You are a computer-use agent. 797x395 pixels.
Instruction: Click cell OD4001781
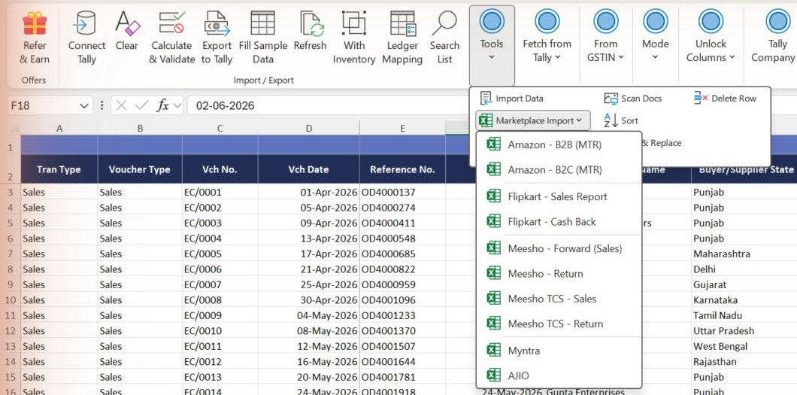coord(402,377)
